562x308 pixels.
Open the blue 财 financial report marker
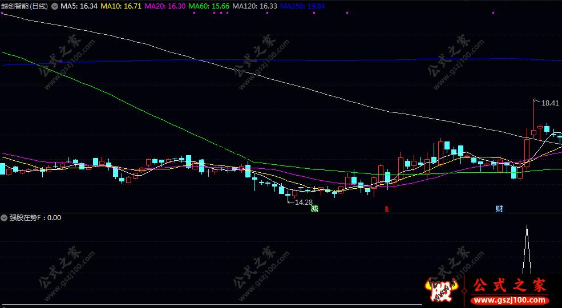coord(499,209)
